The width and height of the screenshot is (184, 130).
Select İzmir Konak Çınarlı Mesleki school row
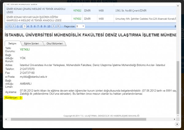tap(90, 10)
